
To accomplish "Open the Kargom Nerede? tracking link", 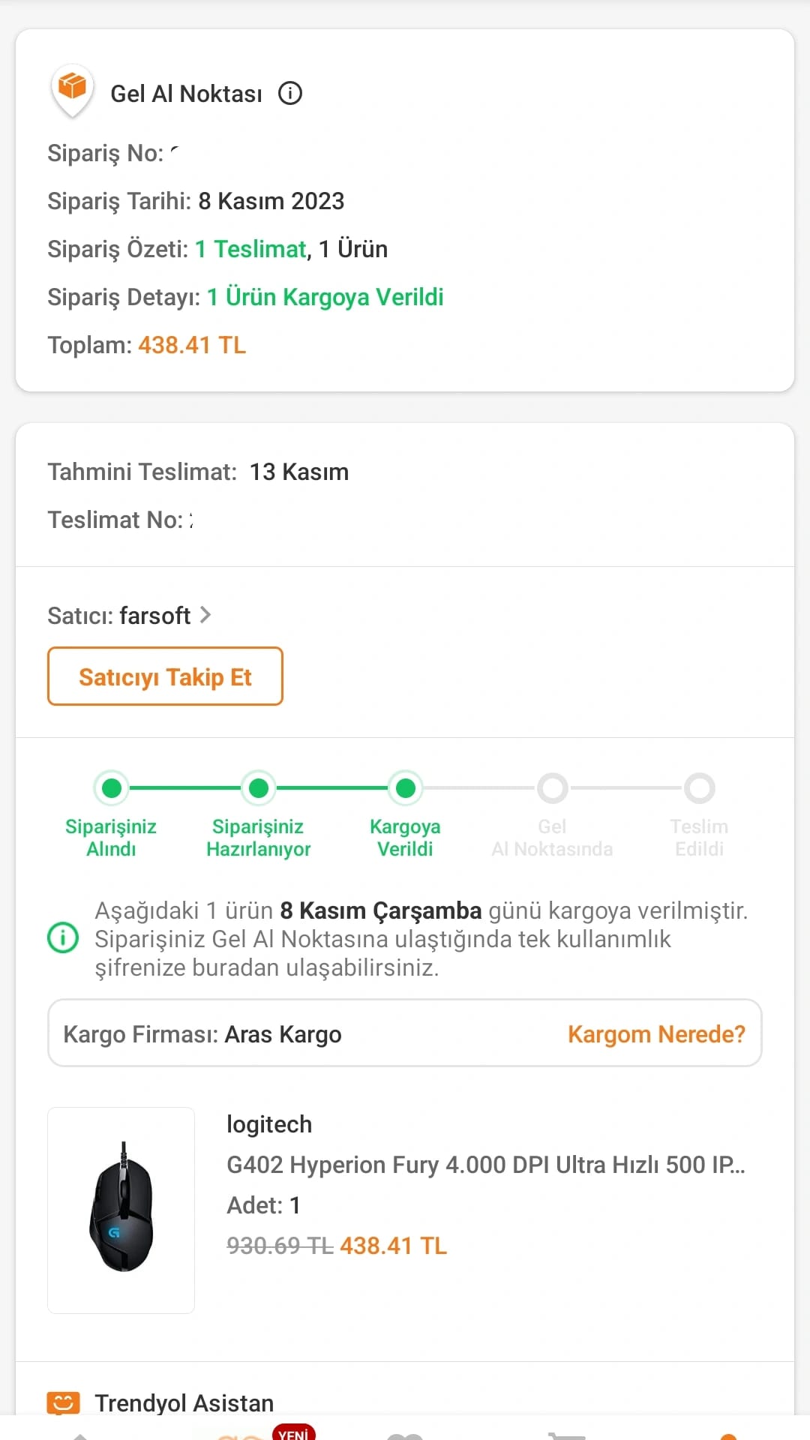I will coord(656,1034).
